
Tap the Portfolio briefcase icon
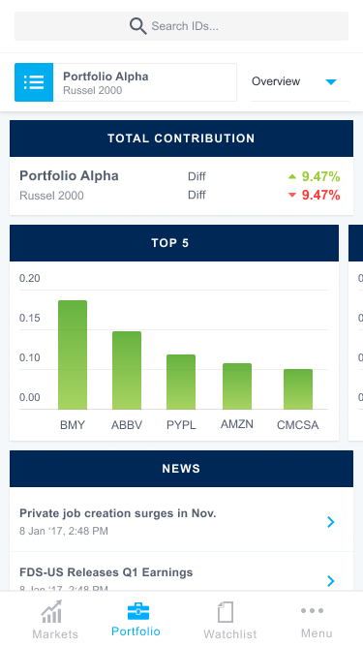[x=138, y=611]
